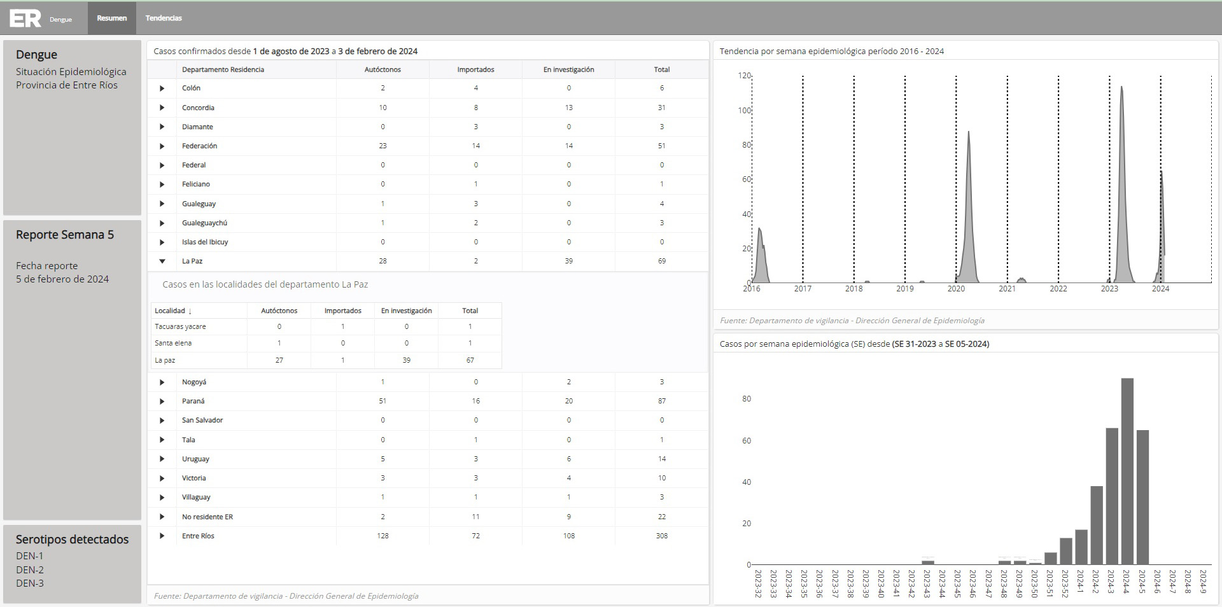The width and height of the screenshot is (1222, 607).
Task: Click Autóctonos header in localities subtable
Action: [279, 311]
